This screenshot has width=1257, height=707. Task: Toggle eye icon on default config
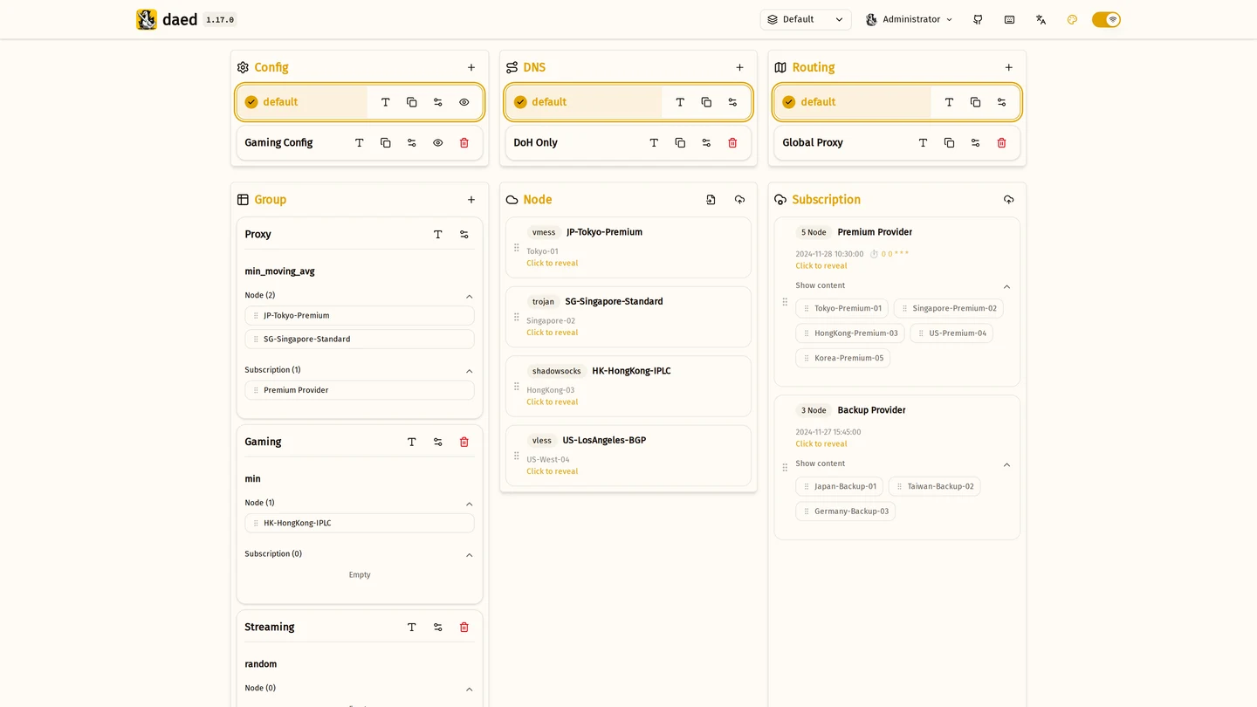464,102
